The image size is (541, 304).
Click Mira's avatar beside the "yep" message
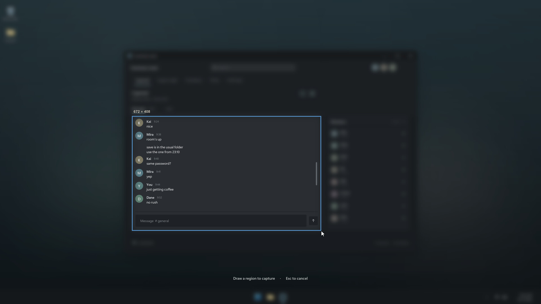[139, 173]
